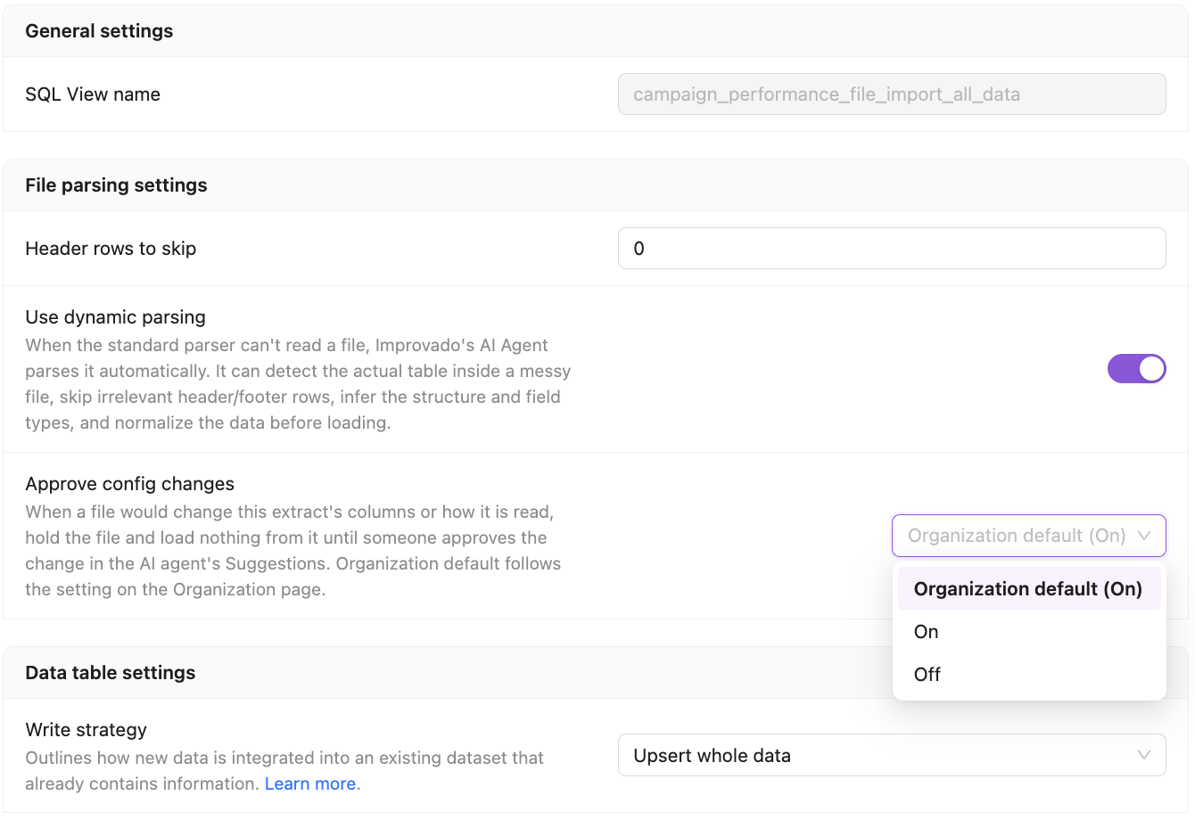
Task: Click the Write strategy label
Action: click(87, 730)
